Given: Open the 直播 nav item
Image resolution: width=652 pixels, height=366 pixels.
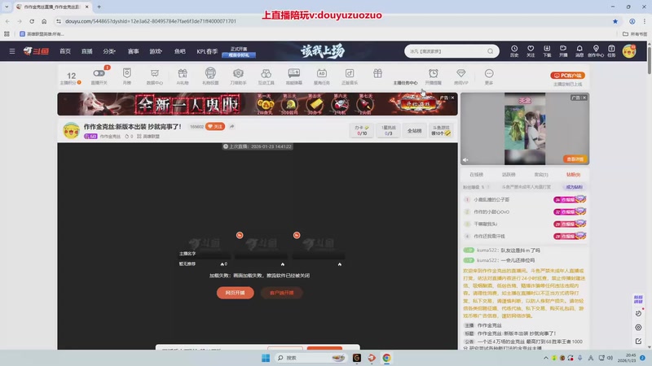Looking at the screenshot, I should pyautogui.click(x=87, y=51).
